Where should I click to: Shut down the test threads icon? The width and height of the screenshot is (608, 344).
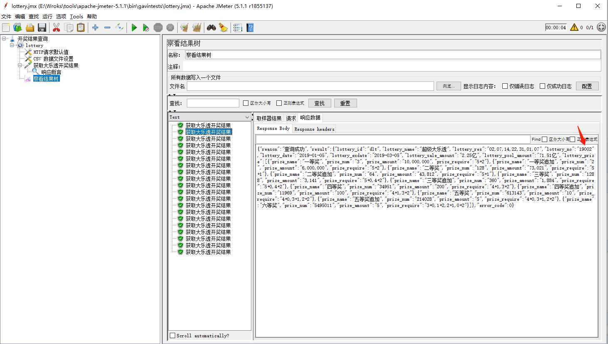[x=170, y=27]
